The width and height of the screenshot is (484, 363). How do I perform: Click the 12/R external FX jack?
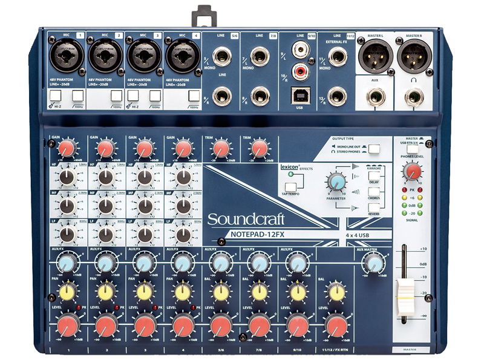(x=338, y=97)
